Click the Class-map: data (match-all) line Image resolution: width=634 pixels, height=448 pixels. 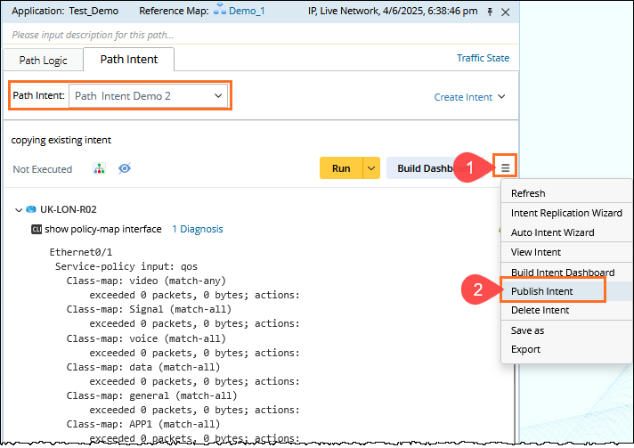pos(143,367)
